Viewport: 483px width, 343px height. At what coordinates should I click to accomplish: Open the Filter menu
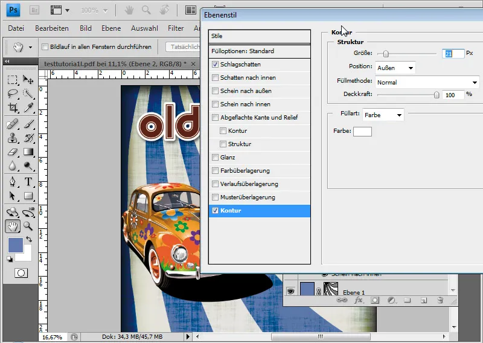[176, 28]
